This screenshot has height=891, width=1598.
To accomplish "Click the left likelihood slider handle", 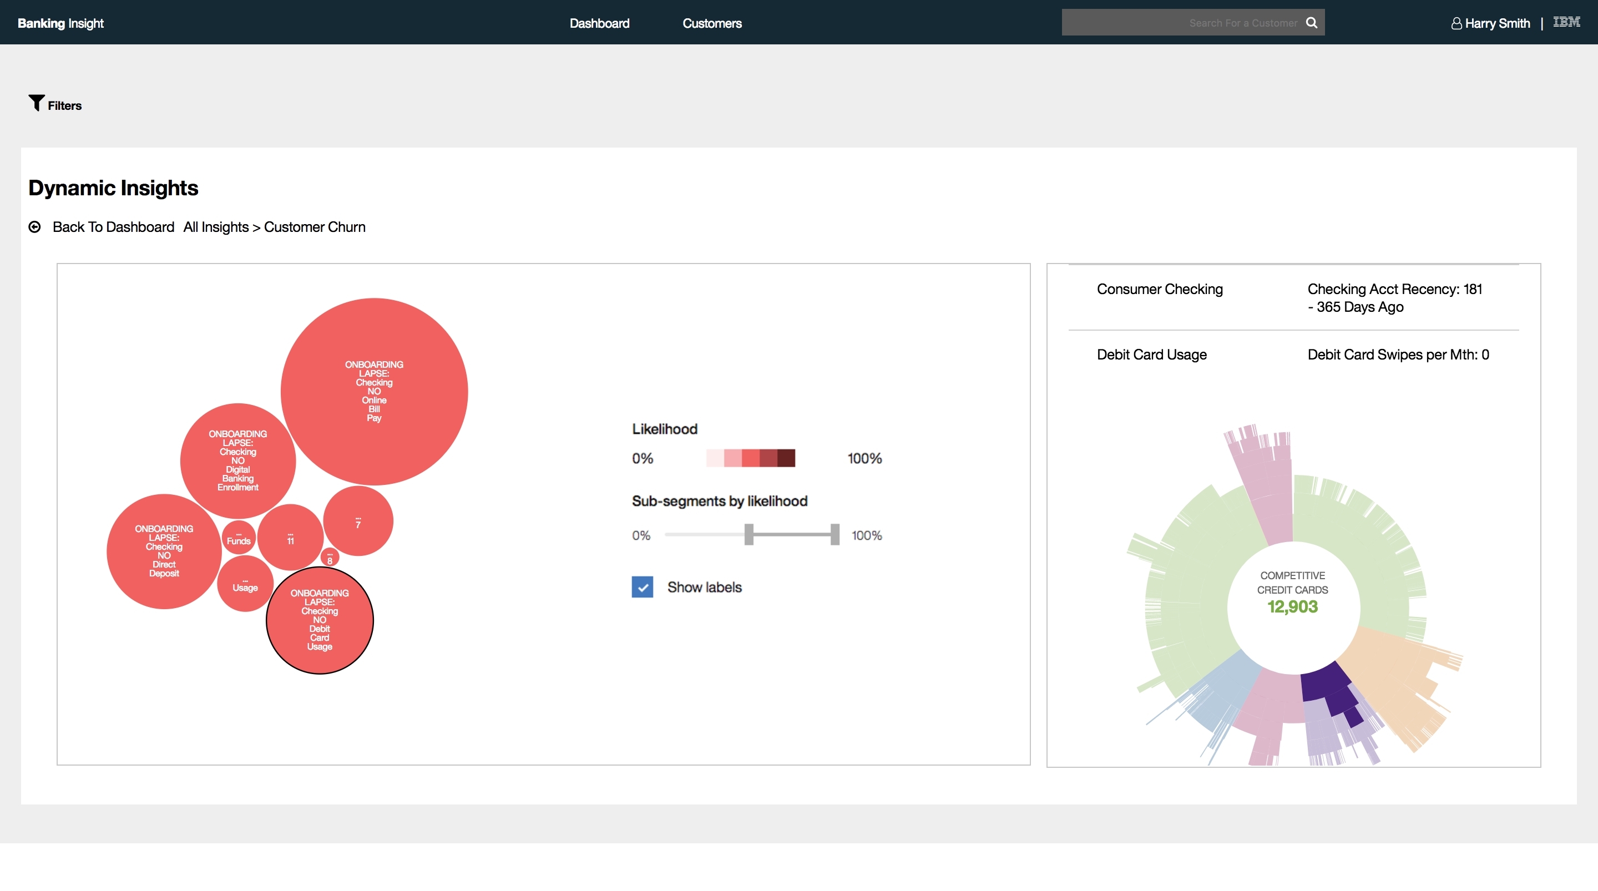I will [x=749, y=534].
